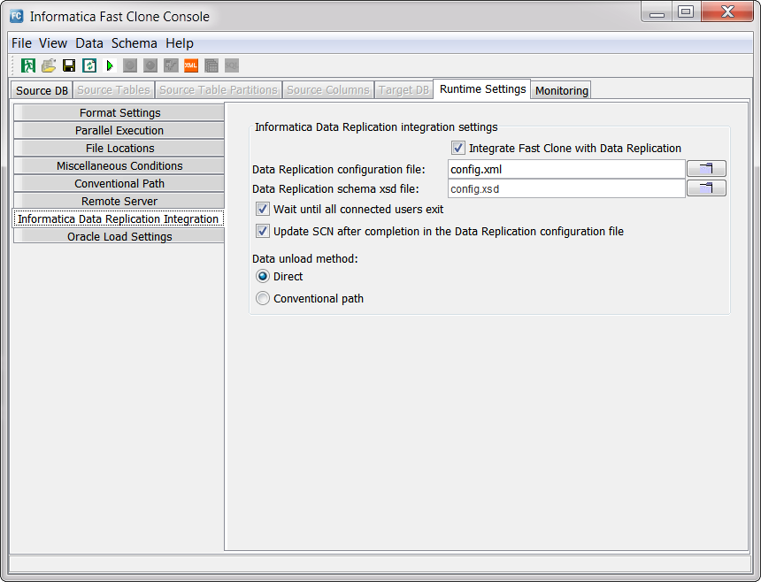Browse for Data Replication configuration file
The height and width of the screenshot is (582, 761).
706,169
